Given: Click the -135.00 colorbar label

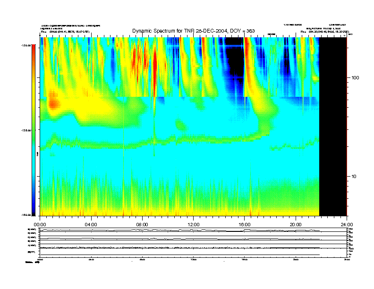Looking at the screenshot, I should 26,130.
